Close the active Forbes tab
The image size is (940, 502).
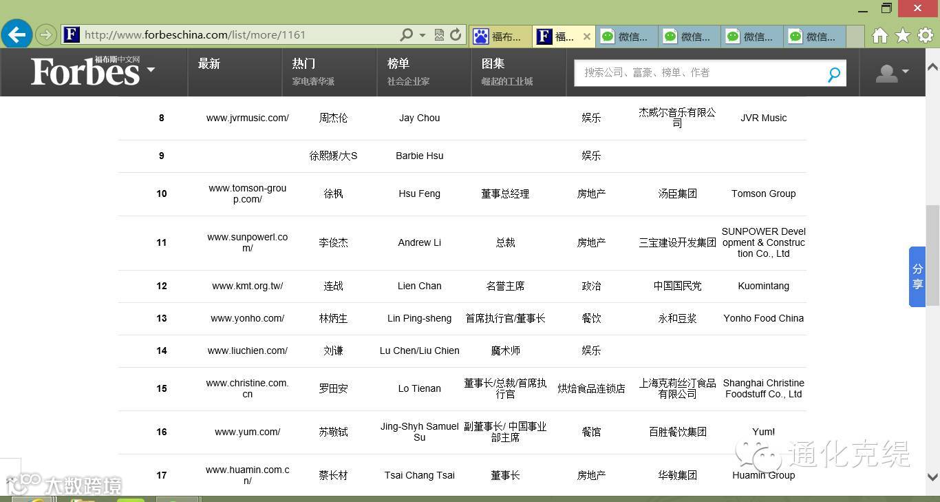click(x=586, y=36)
